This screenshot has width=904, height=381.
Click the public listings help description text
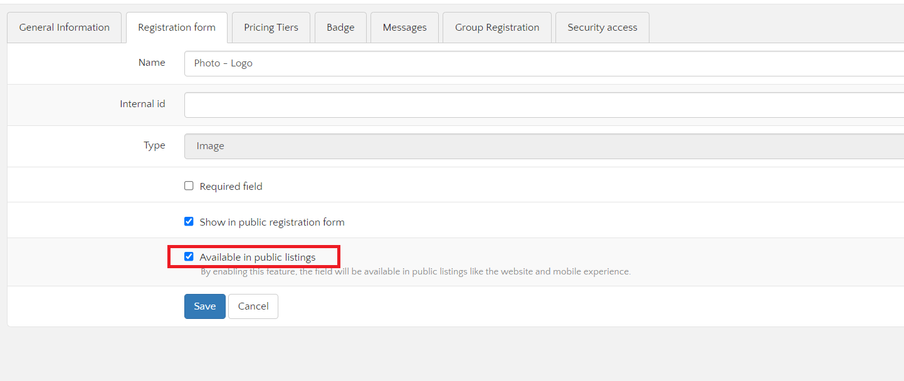click(x=415, y=272)
